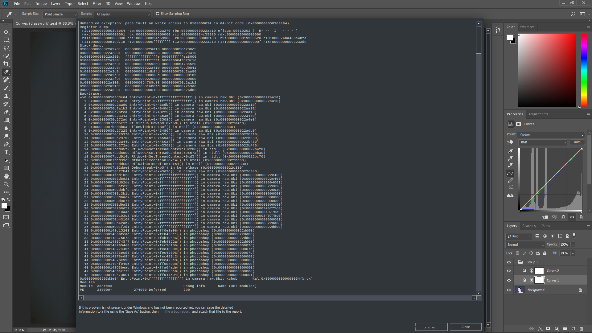Image resolution: width=592 pixels, height=333 pixels.
Task: Select the Brush tool
Action: click(x=6, y=88)
